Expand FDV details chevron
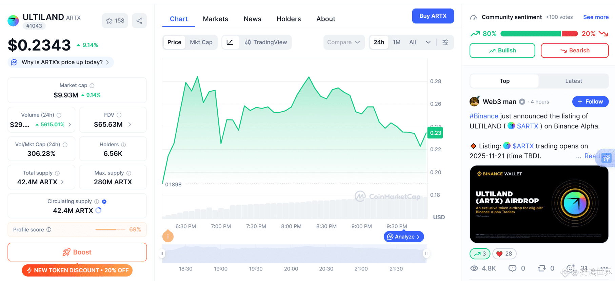The width and height of the screenshot is (615, 281). 130,125
